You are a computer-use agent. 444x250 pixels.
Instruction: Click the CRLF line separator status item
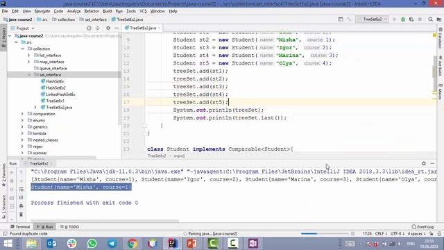coord(381,234)
